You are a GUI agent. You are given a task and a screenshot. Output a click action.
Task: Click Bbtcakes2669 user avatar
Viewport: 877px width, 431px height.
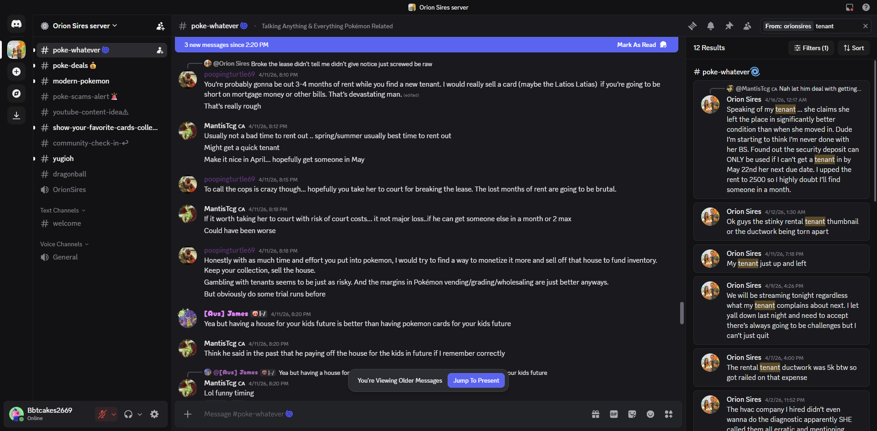click(16, 414)
